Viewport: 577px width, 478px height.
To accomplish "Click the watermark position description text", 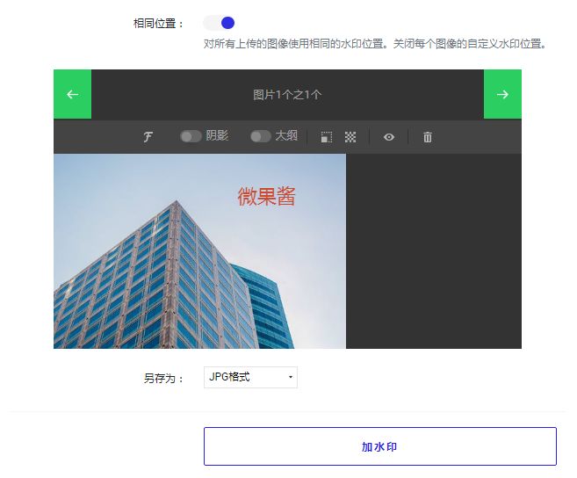I will [375, 44].
